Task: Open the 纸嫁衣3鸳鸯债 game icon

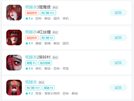Action: [x=14, y=13]
